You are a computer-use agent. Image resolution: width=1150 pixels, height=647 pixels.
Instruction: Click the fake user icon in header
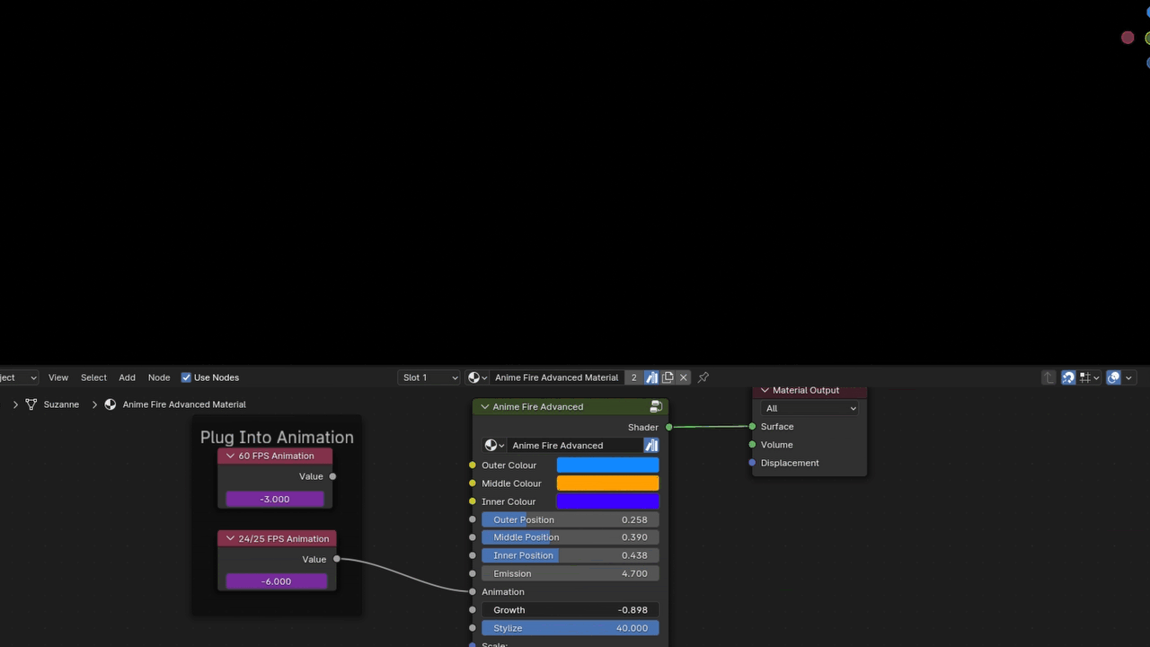pyautogui.click(x=651, y=377)
